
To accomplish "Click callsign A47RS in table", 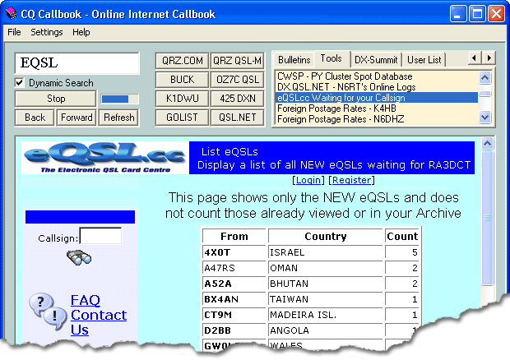I will [x=220, y=268].
